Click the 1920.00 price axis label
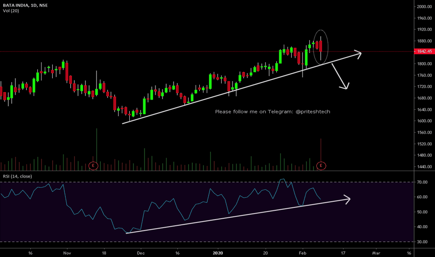The width and height of the screenshot is (435, 257). click(424, 29)
